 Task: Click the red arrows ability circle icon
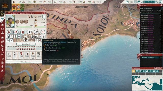click(9, 32)
